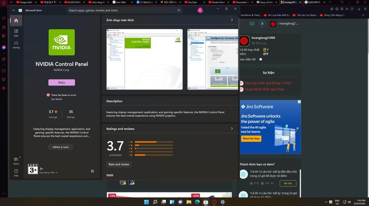Click the NVIDIA app logo
Image resolution: width=369 pixels, height=206 pixels.
62,42
